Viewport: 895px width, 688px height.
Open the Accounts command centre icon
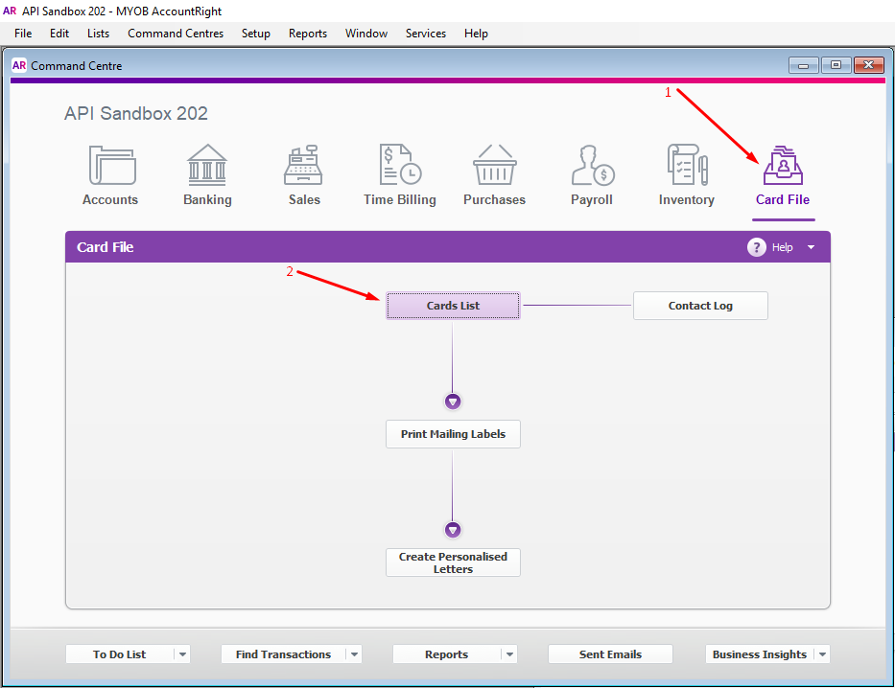112,166
